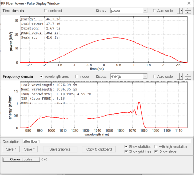Screen dimensions: 194x175
Task: Open the Time domain Display dropdown showing power
Action: pos(145,11)
